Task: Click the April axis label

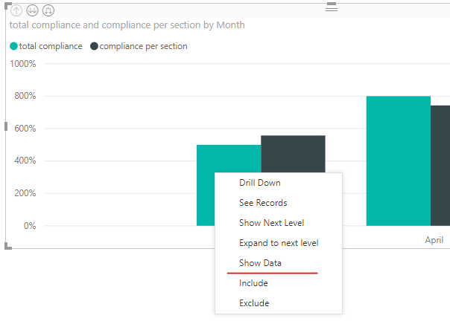Action: click(x=434, y=240)
